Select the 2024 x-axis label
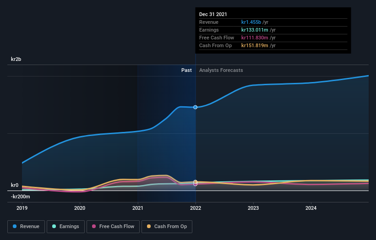 click(311, 208)
